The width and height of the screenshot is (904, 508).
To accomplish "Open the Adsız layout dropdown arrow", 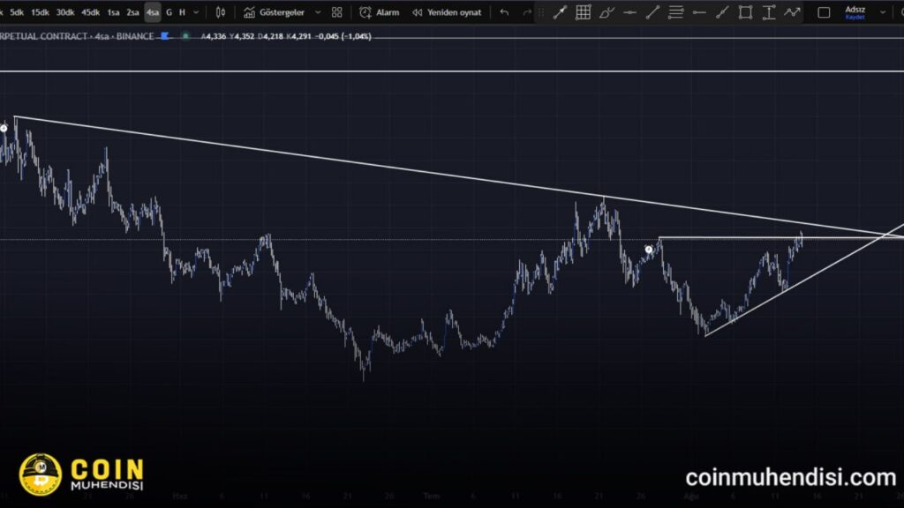I will [x=882, y=12].
